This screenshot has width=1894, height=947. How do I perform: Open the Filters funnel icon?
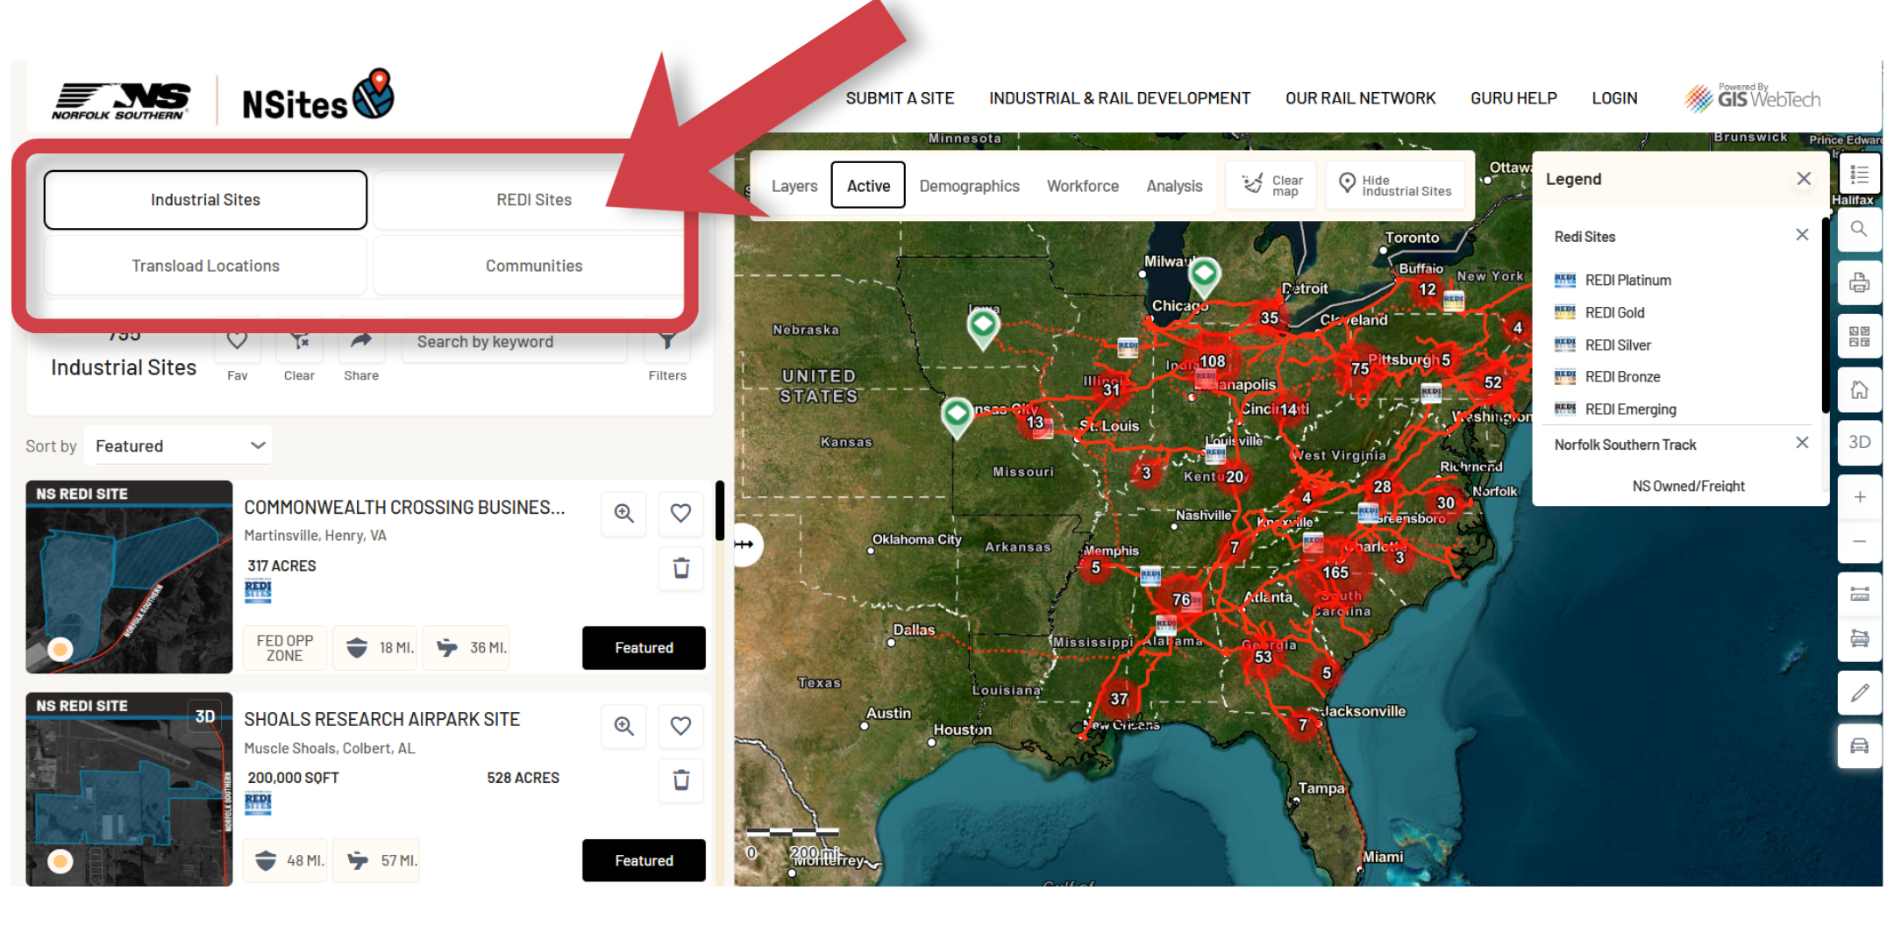pos(667,341)
